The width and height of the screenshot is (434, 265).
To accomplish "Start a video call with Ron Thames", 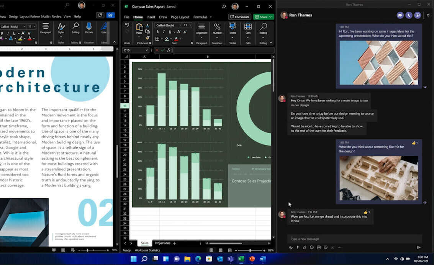I will tap(400, 15).
